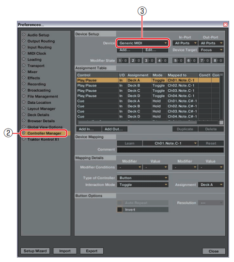Screen dimensions: 234x262
Task: Click the Duplicate assignment button
Action: tap(185, 129)
